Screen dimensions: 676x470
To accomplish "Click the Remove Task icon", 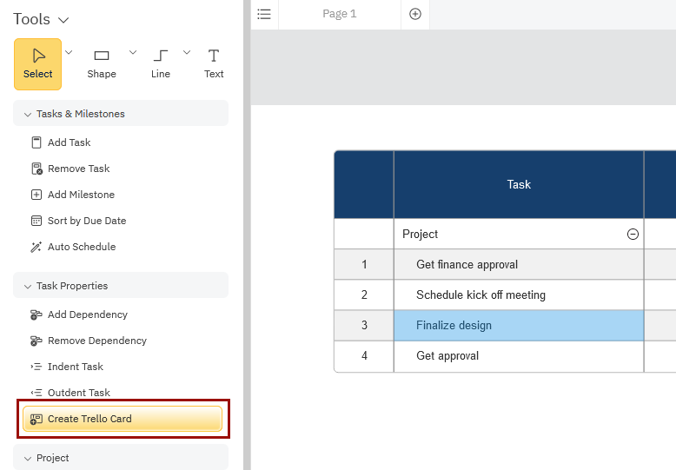I will click(36, 169).
